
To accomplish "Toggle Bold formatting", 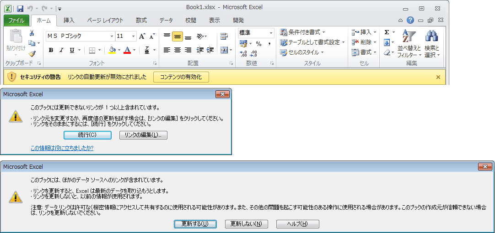I will (x=51, y=50).
